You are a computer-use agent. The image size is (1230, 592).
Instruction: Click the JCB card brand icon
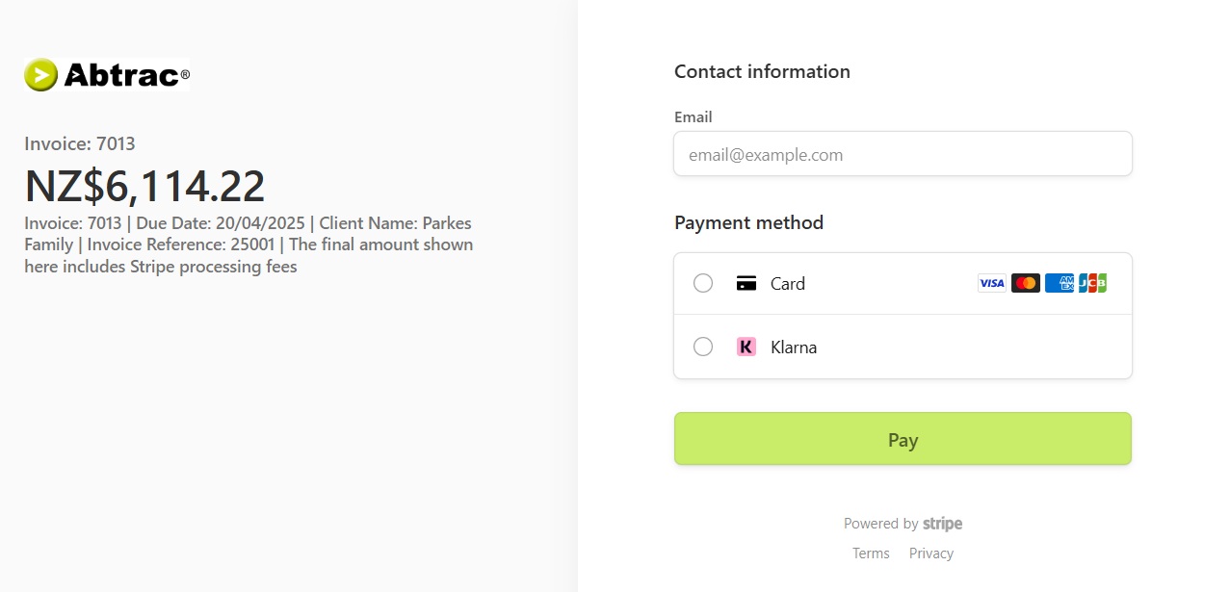pyautogui.click(x=1092, y=282)
